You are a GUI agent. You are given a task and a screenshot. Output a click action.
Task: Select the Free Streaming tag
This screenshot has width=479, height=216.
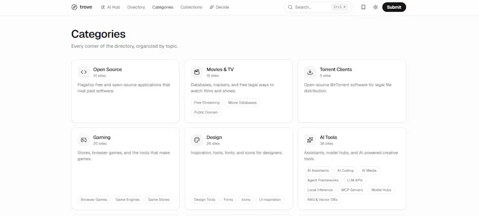point(207,102)
